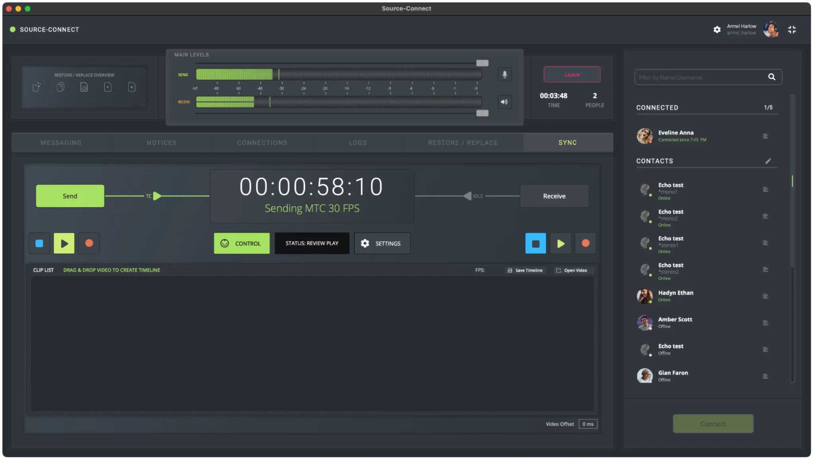
Task: Click the timecode display 00:00:58:10
Action: [311, 187]
